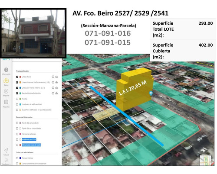Click 'Franja edificable' section heading

22,71
